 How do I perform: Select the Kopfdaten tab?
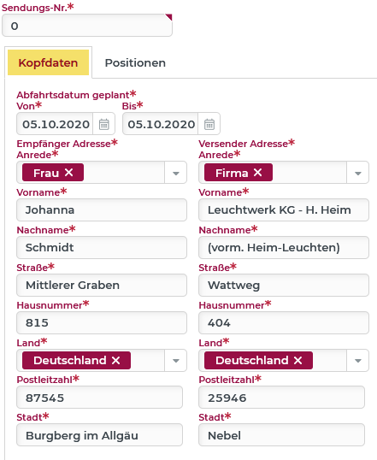click(48, 62)
